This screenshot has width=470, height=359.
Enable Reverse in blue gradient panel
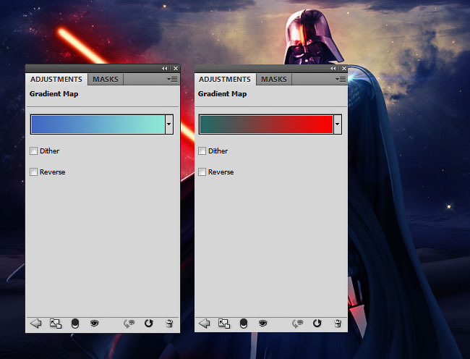pos(33,172)
